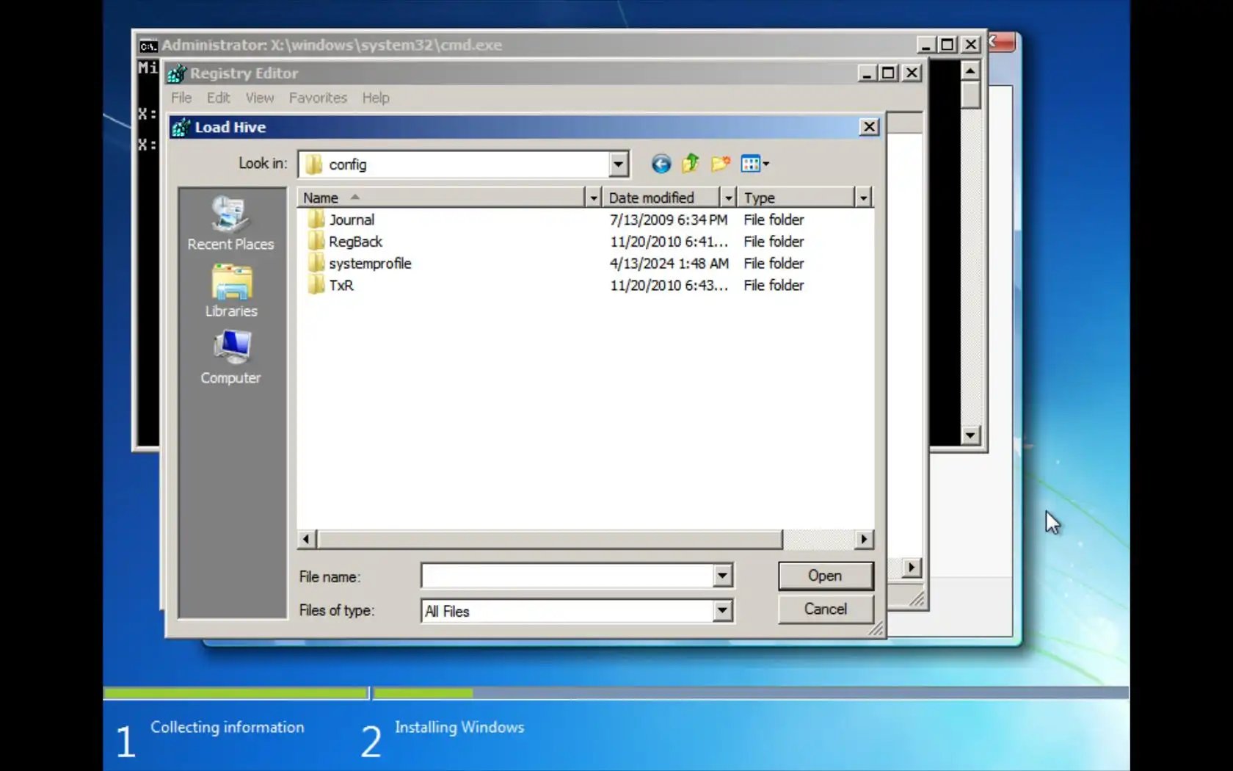Click the date 4/13/2024 1:48 AM
The width and height of the screenshot is (1233, 771).
tap(669, 264)
